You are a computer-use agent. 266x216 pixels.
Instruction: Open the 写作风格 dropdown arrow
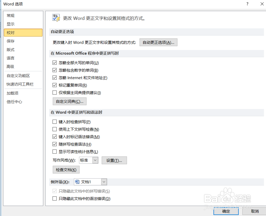[94, 160]
